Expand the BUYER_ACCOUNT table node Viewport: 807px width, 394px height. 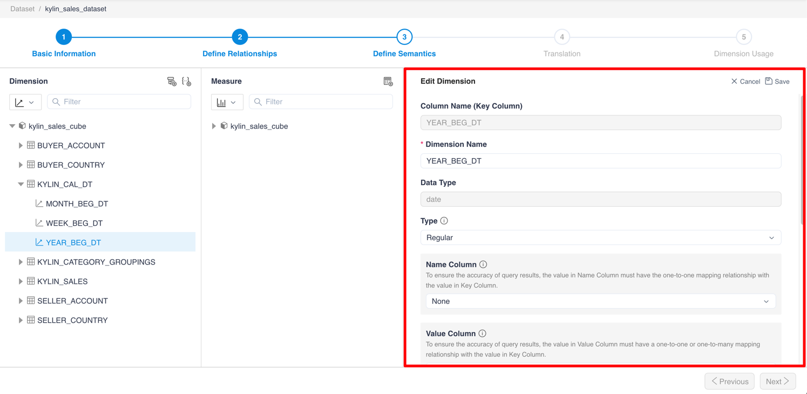21,146
